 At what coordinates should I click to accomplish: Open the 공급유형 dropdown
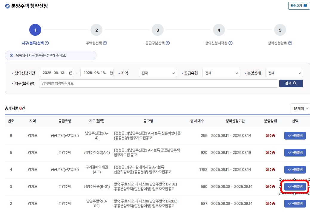coord(221,73)
